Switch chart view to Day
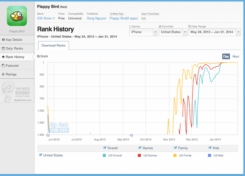245x176 pixels. [x=226, y=57]
